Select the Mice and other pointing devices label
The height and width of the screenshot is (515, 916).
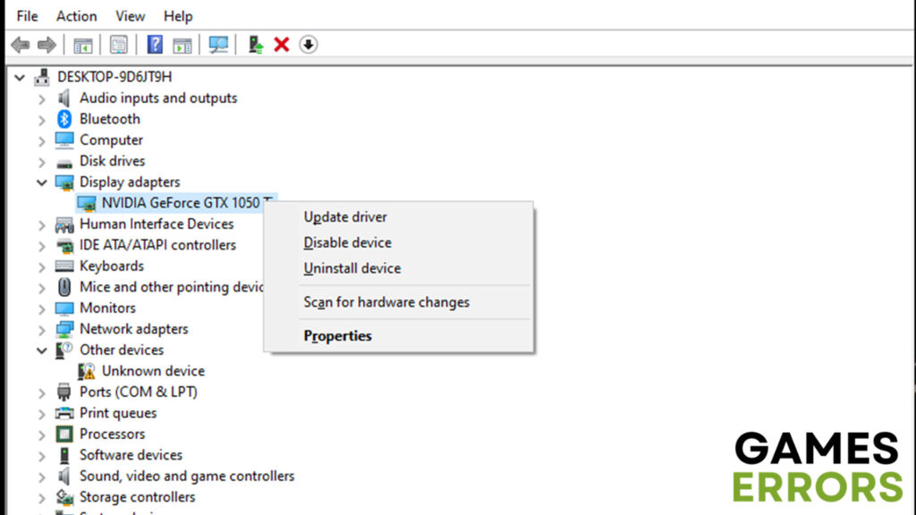172,287
